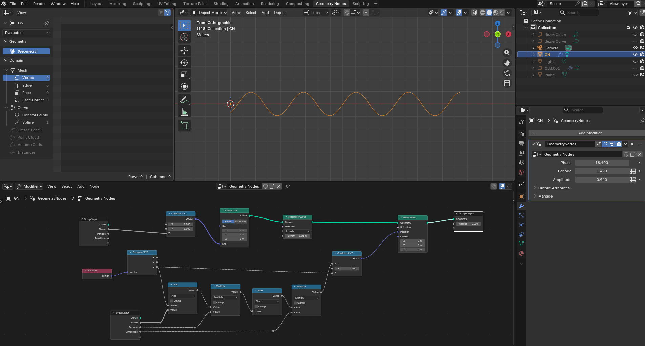Select the Move tool in viewport toolbar

[184, 51]
